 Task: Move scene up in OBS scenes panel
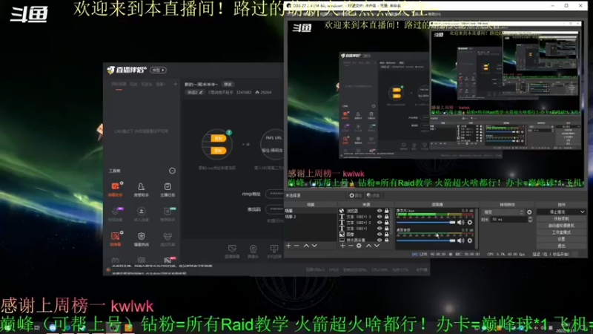tap(306, 246)
